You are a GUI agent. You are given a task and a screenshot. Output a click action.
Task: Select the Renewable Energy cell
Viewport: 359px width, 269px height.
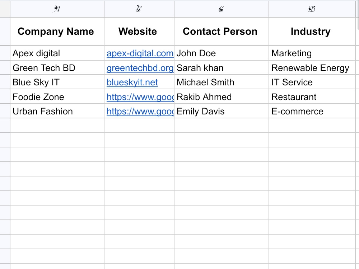[312, 68]
